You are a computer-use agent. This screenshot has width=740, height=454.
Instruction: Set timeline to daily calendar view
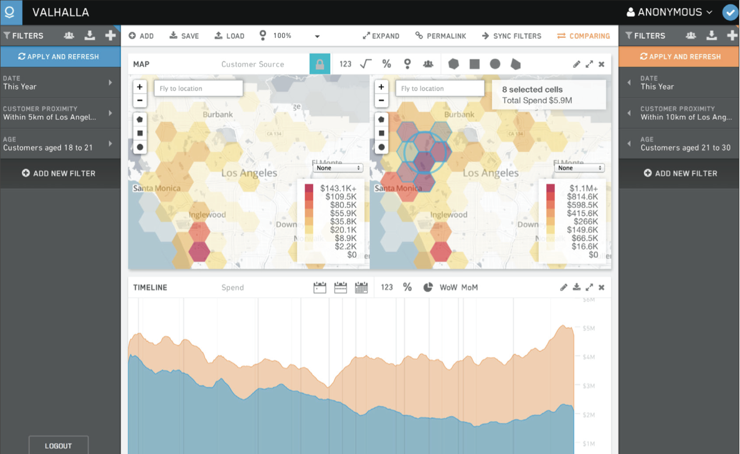click(x=320, y=287)
